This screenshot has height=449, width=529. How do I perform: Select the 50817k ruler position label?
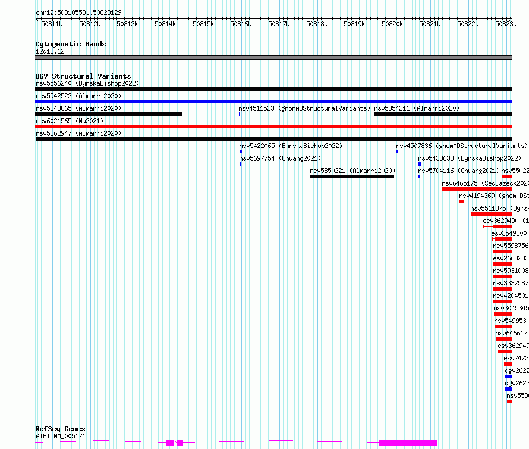(x=279, y=24)
